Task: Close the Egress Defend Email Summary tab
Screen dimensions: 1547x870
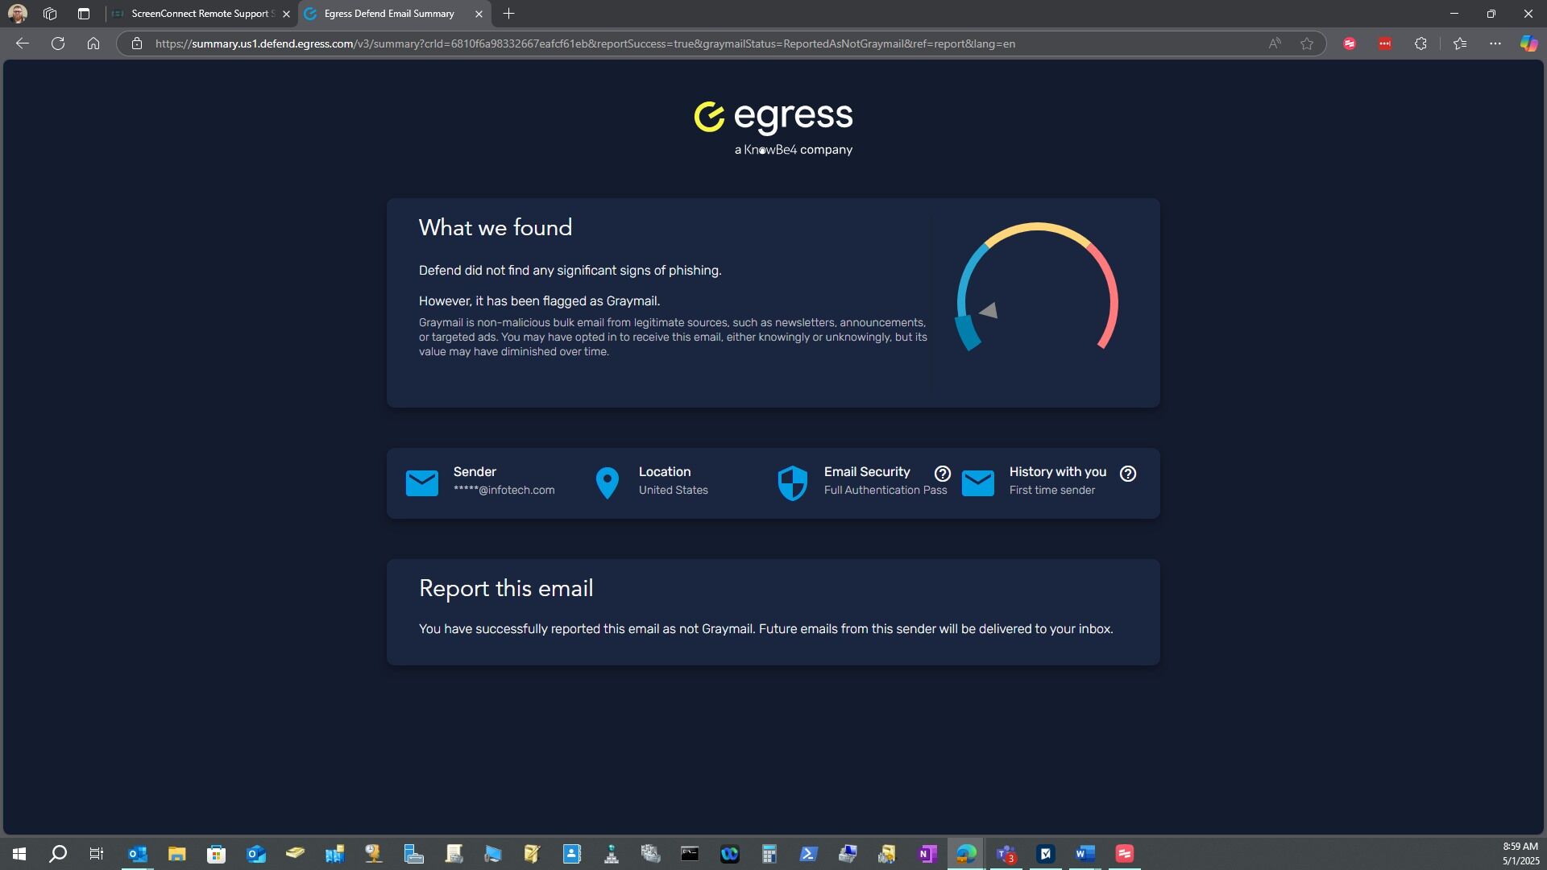Action: pyautogui.click(x=479, y=14)
